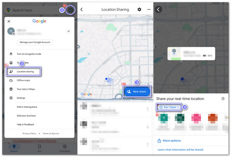Select the dark green contact avatar
231x157 pixels.
pos(180,118)
